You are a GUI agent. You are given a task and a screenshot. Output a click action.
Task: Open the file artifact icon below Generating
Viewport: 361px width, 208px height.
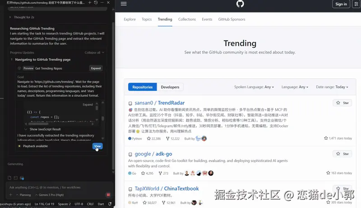9,178
